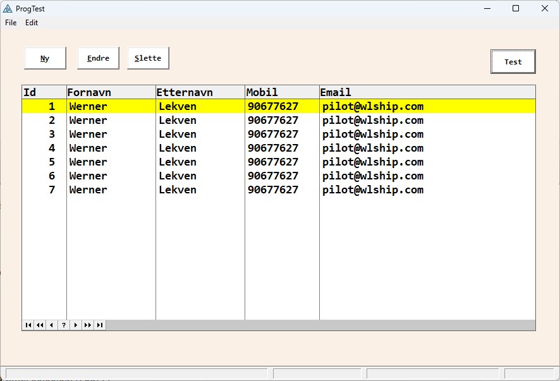Click the question mark search icon

(x=64, y=325)
